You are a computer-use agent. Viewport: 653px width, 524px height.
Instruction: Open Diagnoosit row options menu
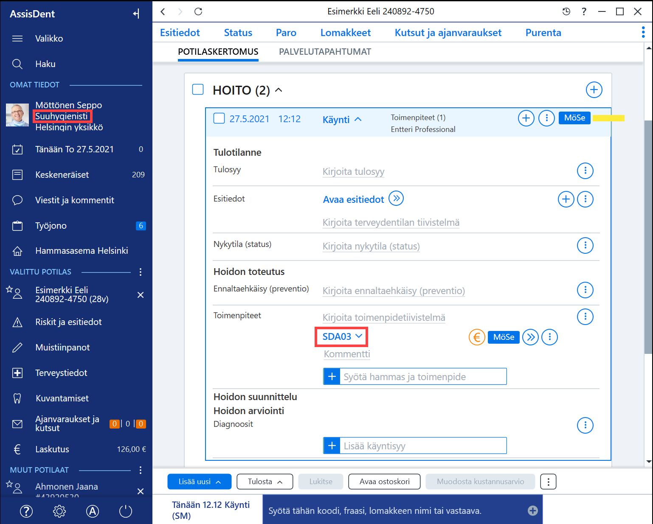point(585,425)
